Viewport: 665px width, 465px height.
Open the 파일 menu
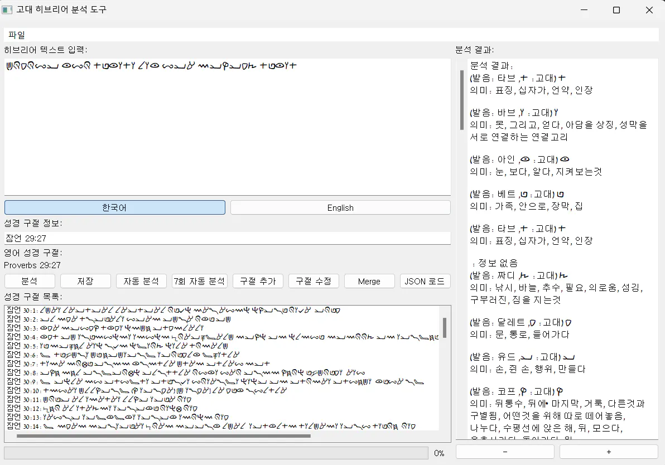[x=17, y=35]
